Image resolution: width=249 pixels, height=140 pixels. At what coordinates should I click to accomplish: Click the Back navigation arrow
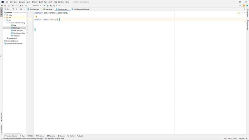13,5
